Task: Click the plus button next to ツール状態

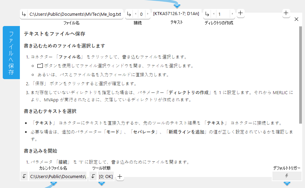Action: (119, 176)
